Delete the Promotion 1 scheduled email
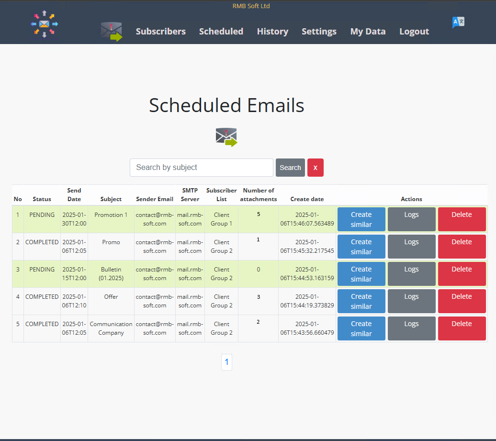This screenshot has height=441, width=496. [x=462, y=219]
